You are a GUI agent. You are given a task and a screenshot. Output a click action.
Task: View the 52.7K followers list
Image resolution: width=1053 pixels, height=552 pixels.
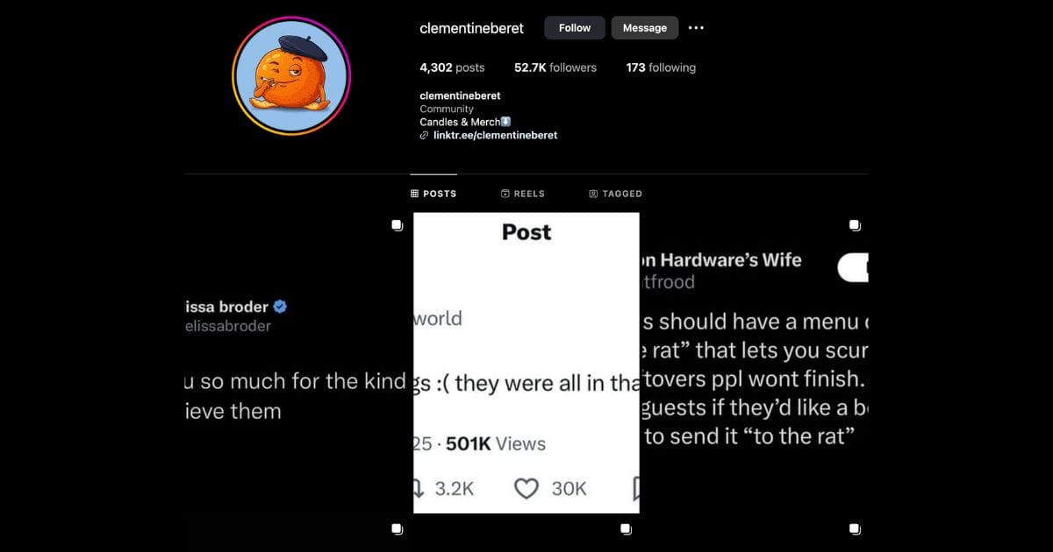pyautogui.click(x=555, y=67)
